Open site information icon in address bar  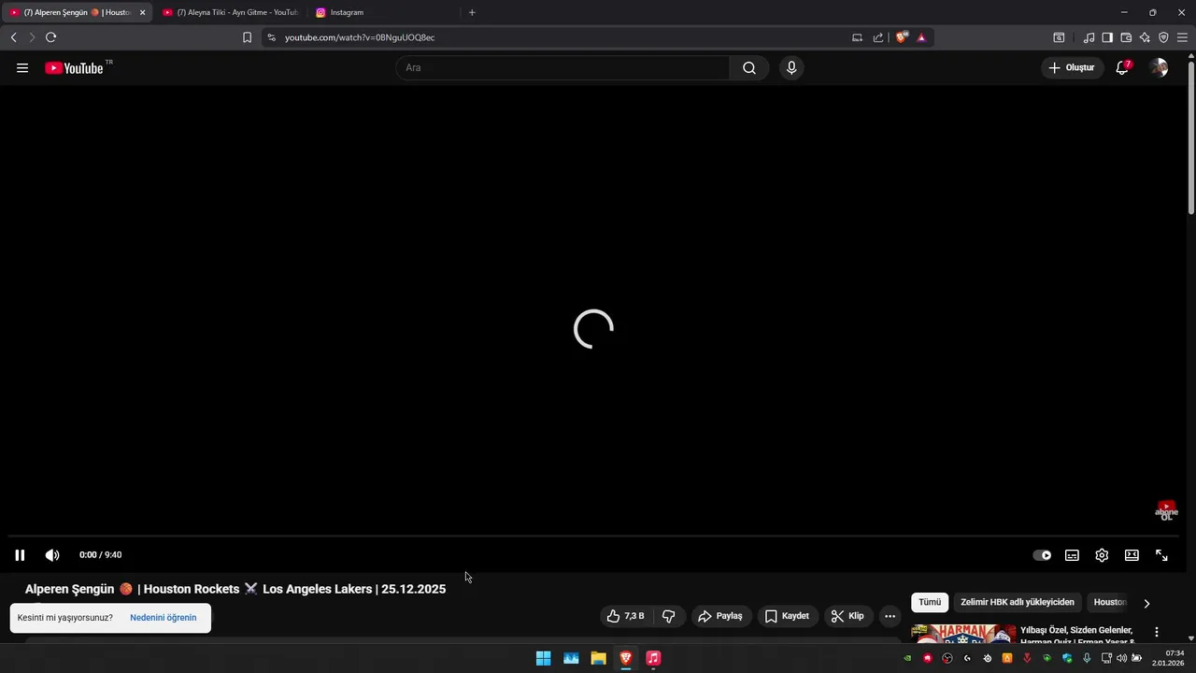pyautogui.click(x=271, y=37)
